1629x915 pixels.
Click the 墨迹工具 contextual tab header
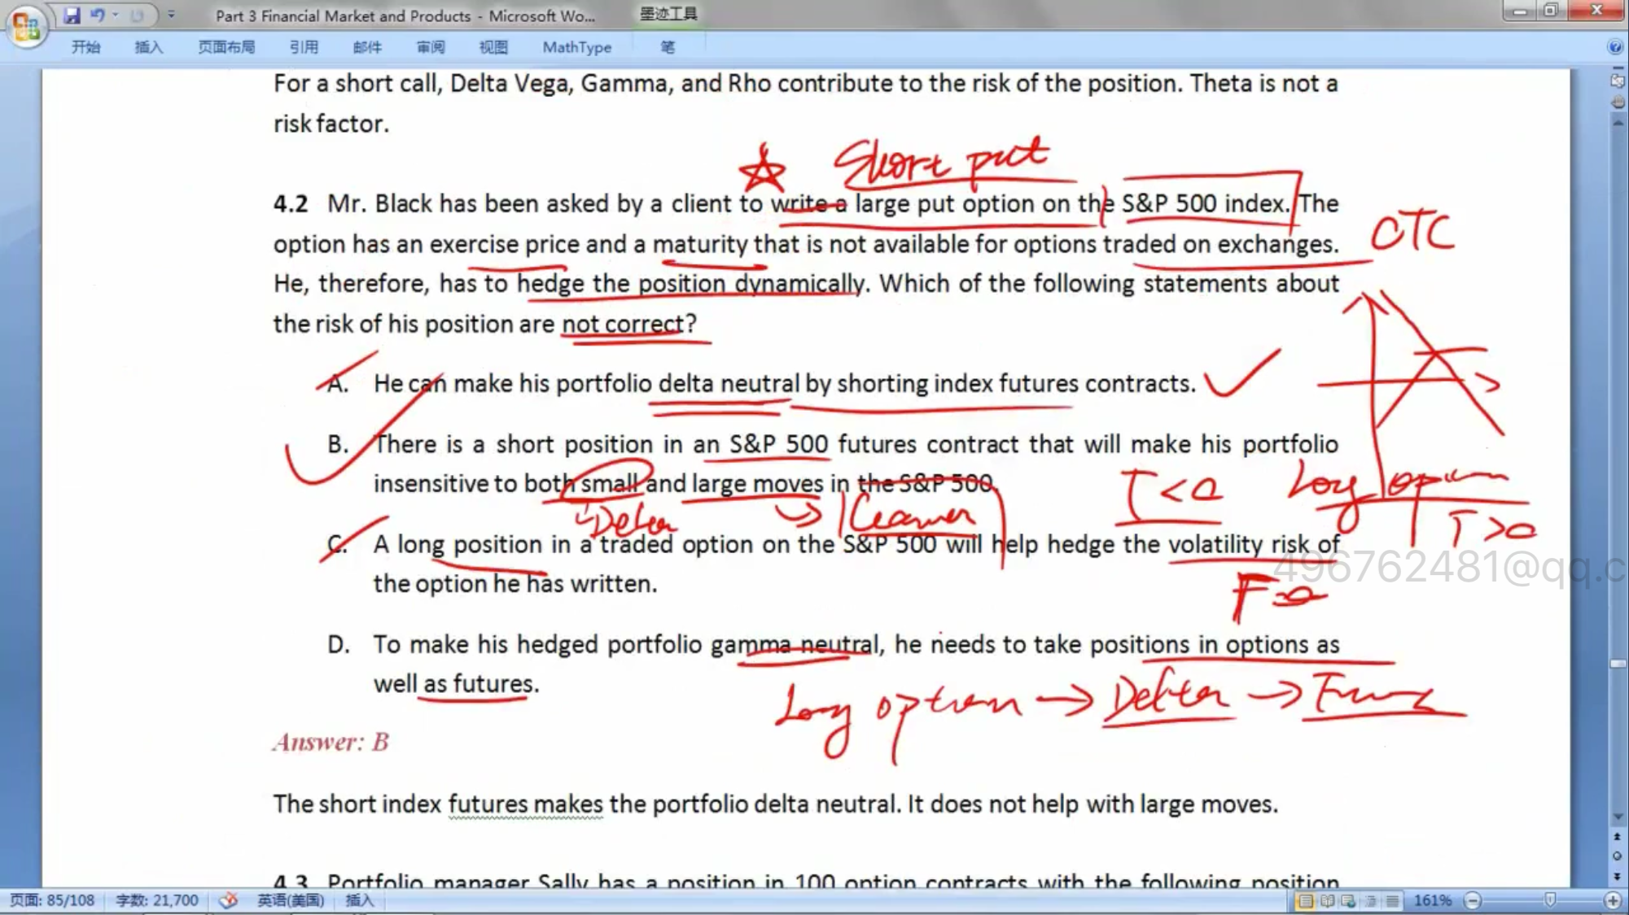coord(668,14)
